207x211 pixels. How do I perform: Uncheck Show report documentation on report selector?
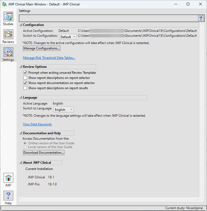(25, 83)
